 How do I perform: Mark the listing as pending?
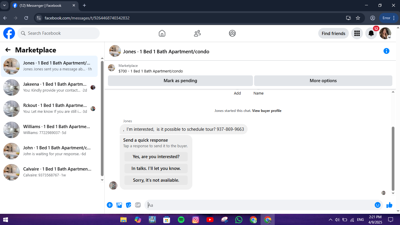coord(180,81)
